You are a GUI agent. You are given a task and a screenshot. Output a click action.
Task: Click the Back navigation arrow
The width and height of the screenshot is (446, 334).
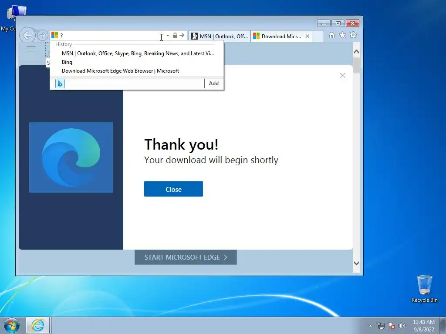(x=27, y=35)
